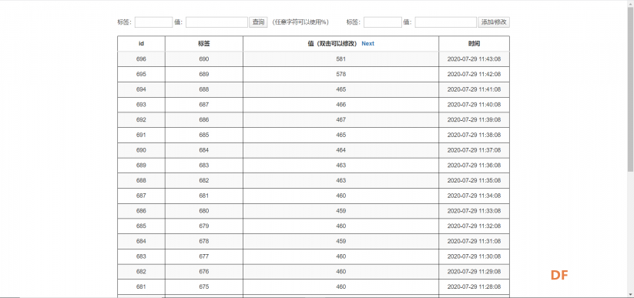This screenshot has width=634, height=298.
Task: Click 标签 cell 684
Action: point(204,150)
